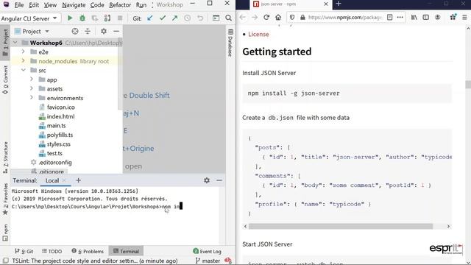The image size is (471, 265).
Task: Open the 9: Git tool window
Action: (24, 251)
